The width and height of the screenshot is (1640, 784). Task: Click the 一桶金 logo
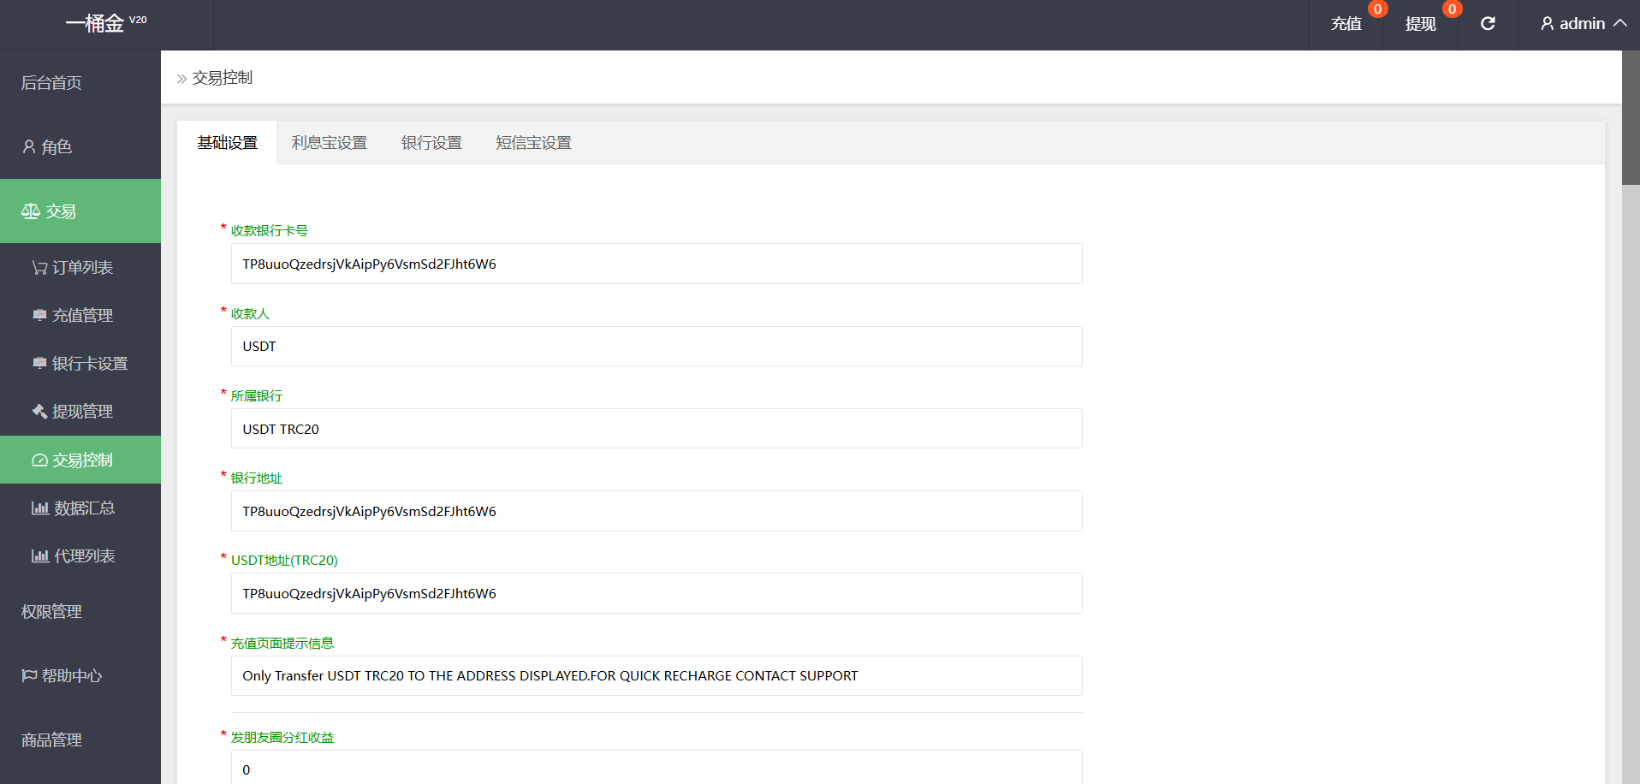point(106,24)
